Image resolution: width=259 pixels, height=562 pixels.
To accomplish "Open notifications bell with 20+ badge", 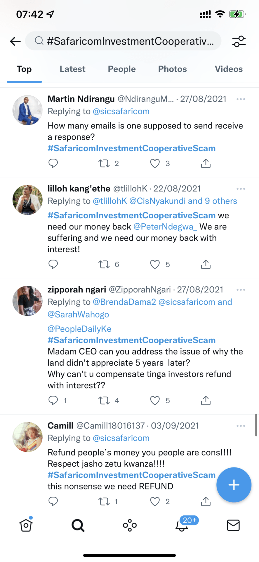I will [x=182, y=525].
